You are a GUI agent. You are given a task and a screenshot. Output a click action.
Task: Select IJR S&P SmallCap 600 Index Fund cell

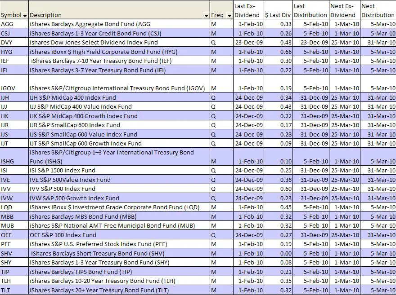tap(119, 125)
